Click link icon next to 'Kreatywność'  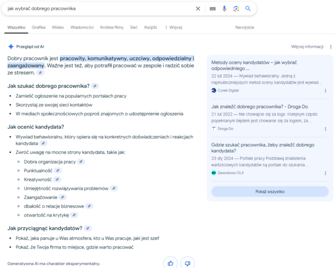(57, 180)
